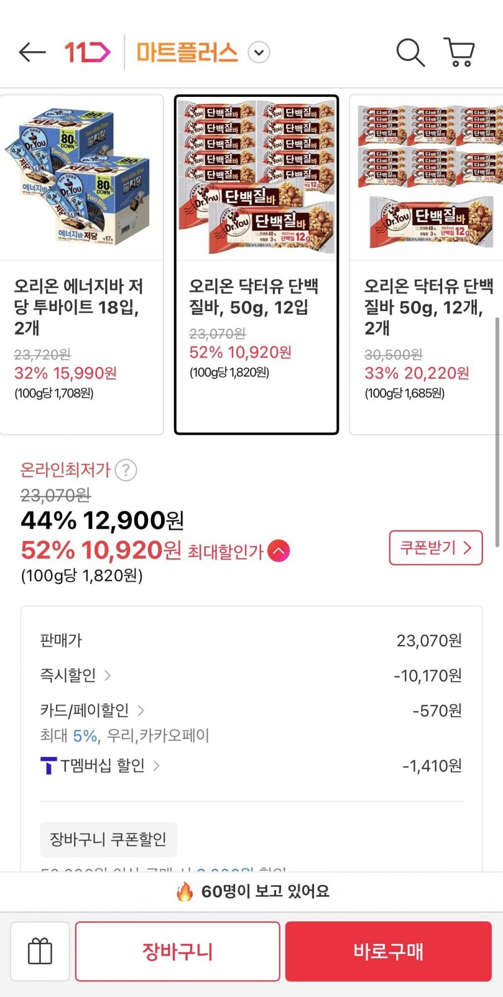The height and width of the screenshot is (997, 503).
Task: Expand the 마트플러스 dropdown arrow
Action: point(259,53)
